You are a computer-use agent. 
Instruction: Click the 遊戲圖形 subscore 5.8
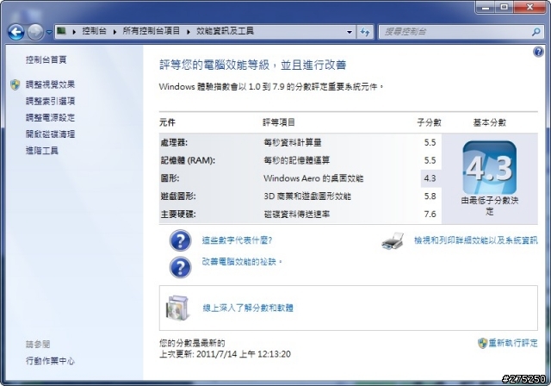click(430, 196)
